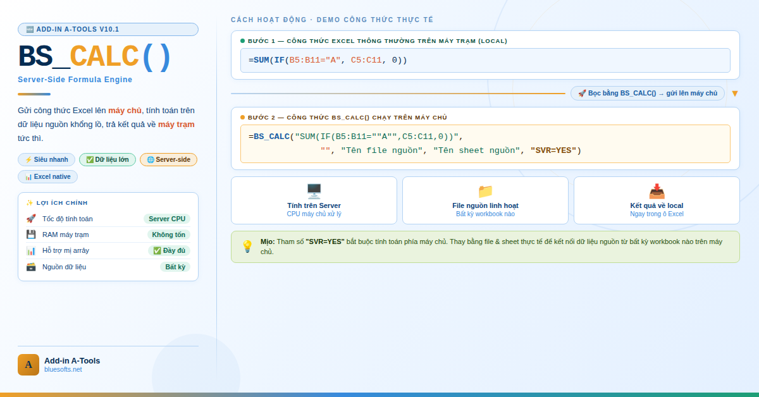Click the RAM máy trạm row label

[66, 235]
